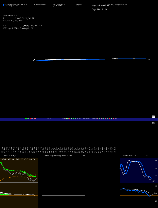The image size is (158, 208).
Task: Click the volume bars strip below price chart
Action: [x=79, y=119]
